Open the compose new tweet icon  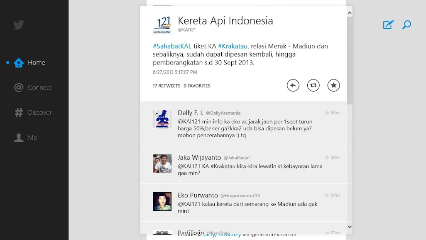coord(388,25)
